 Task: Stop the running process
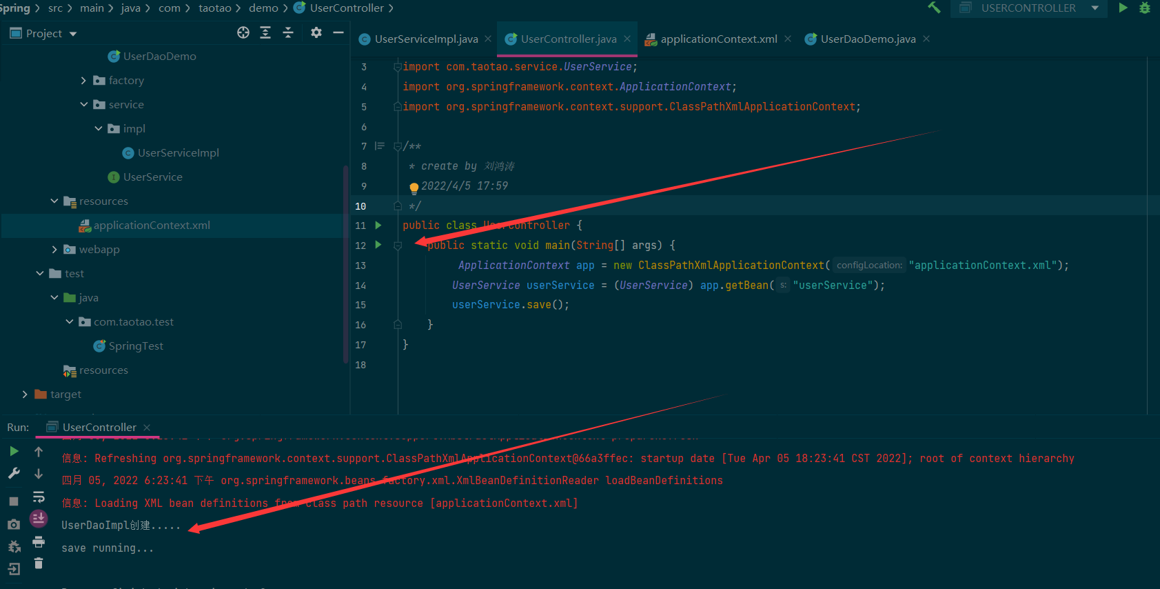(x=14, y=501)
